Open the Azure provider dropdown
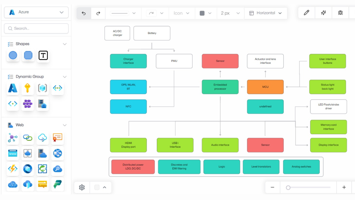 point(36,12)
